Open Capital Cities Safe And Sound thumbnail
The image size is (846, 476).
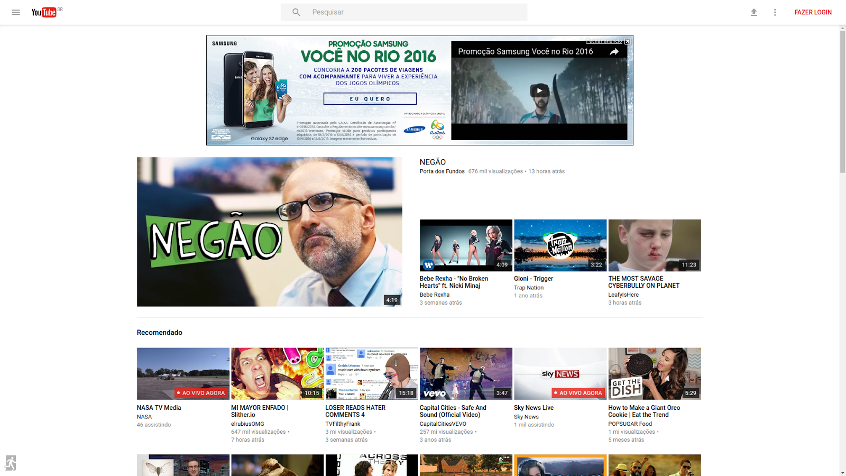tap(466, 373)
